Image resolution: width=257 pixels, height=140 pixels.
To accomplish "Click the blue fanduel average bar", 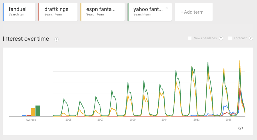I will 24,116.
